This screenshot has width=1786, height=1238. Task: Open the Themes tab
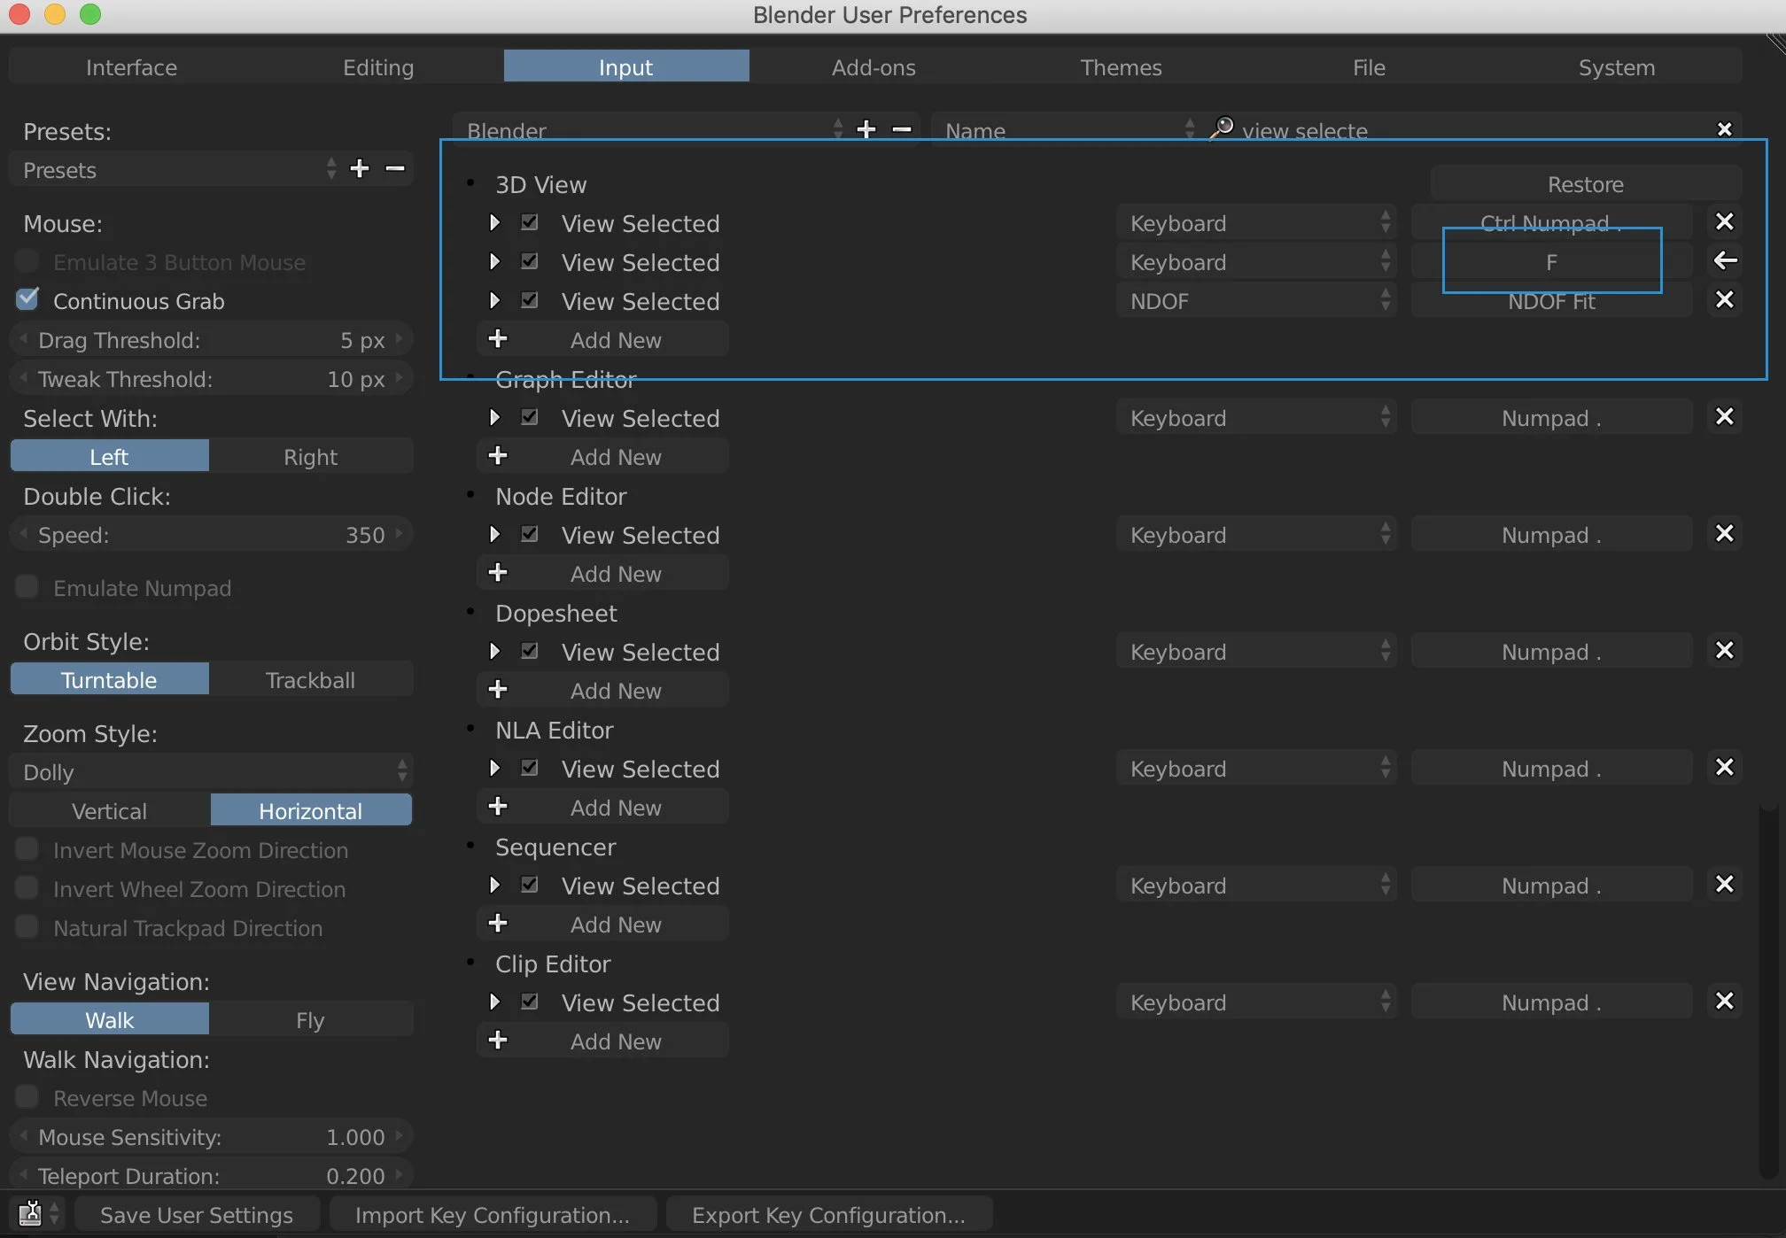click(x=1121, y=67)
